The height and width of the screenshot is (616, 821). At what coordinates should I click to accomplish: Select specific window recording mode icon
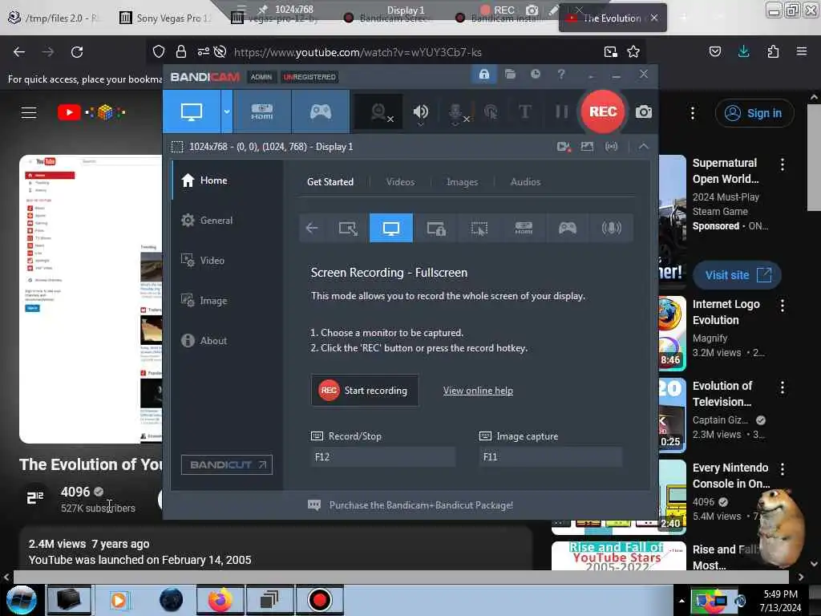coord(435,228)
